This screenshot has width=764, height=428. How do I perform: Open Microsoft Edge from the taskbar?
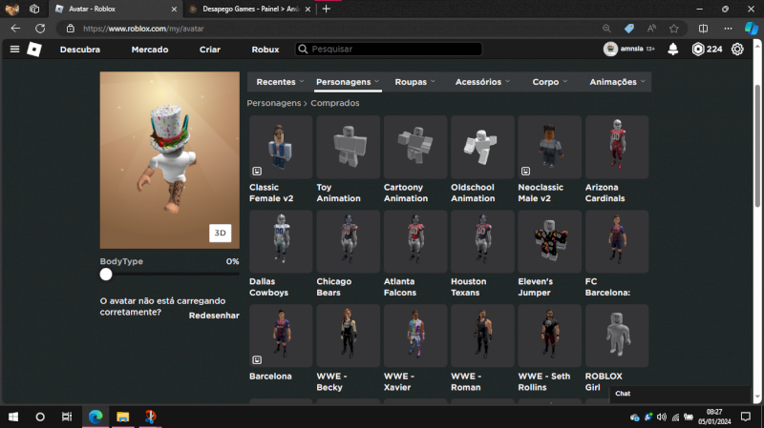point(95,417)
